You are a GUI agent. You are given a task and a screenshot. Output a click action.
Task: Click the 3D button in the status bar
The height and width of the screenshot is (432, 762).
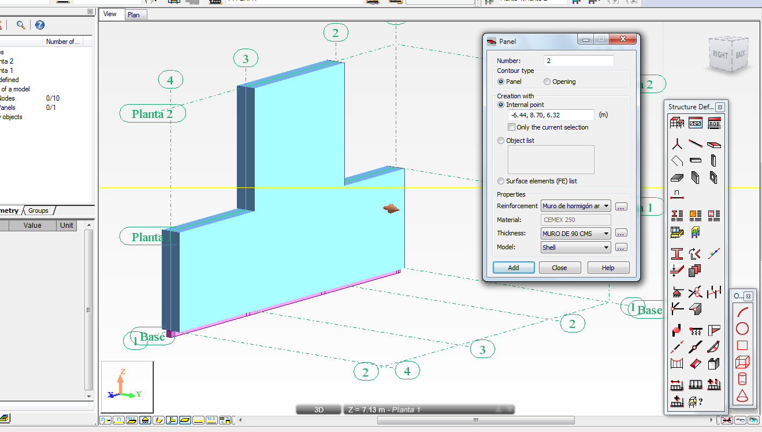(x=318, y=409)
